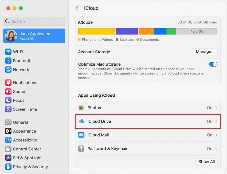227x174 pixels.
Task: Open Focus settings from the sidebar
Action: (x=18, y=100)
